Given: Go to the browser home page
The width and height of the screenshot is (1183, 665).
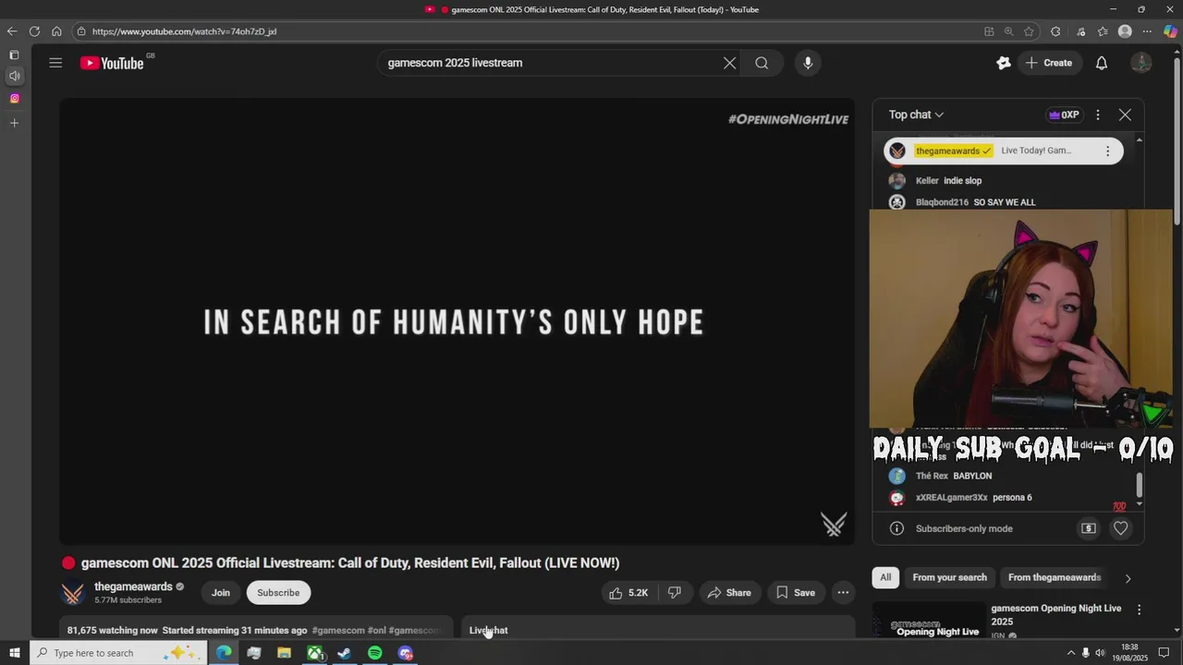Looking at the screenshot, I should (56, 31).
